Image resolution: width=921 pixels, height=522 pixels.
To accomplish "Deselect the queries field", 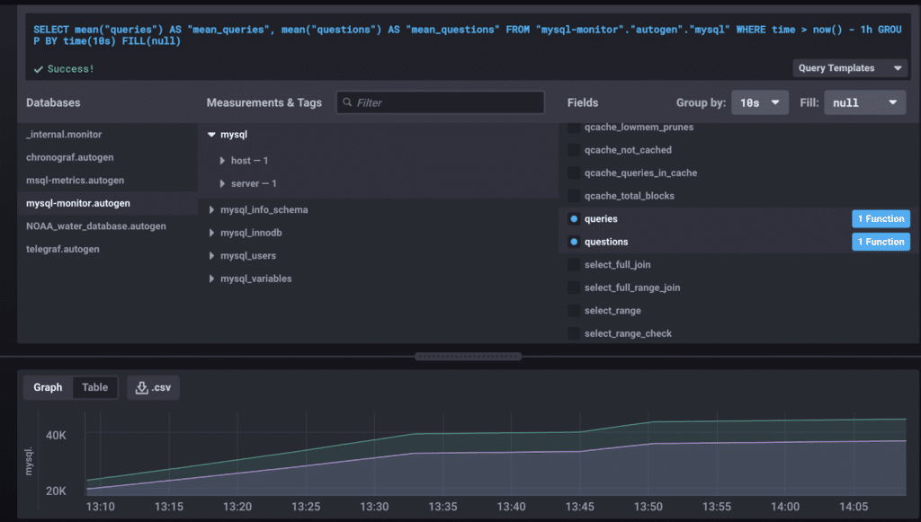I will point(574,219).
